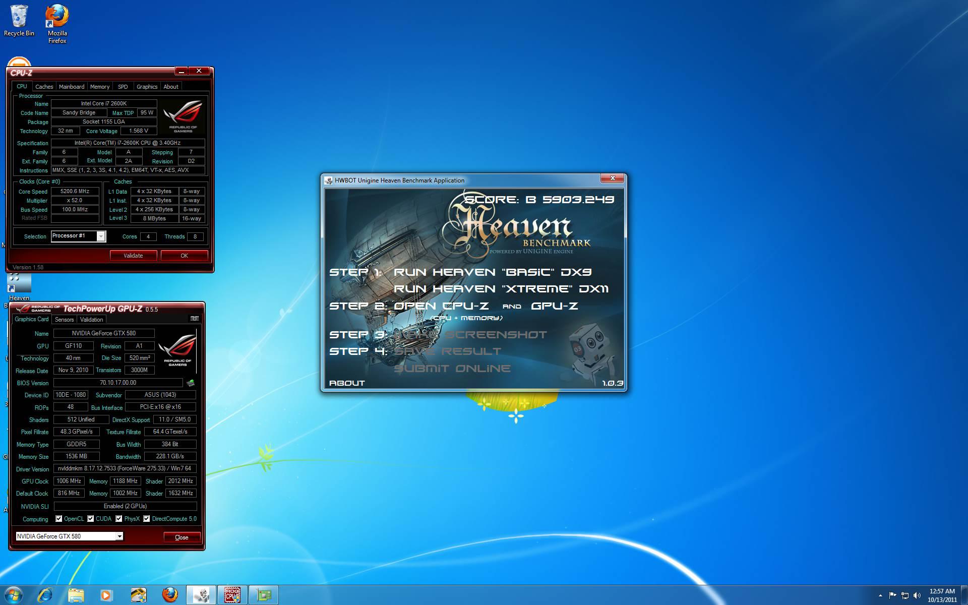Switch to the Mainboard tab in CPU-Z
This screenshot has height=605, width=968.
click(72, 87)
